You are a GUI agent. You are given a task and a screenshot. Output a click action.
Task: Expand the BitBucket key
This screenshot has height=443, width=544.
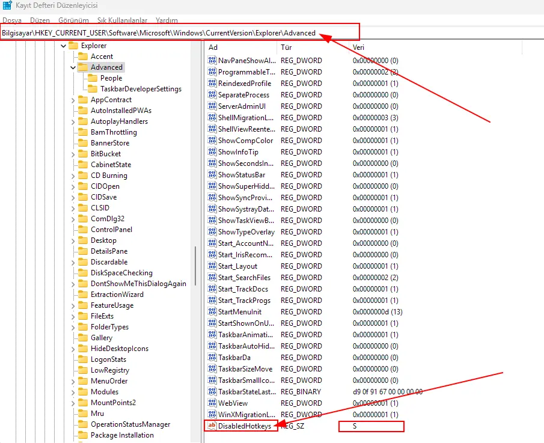[73, 154]
